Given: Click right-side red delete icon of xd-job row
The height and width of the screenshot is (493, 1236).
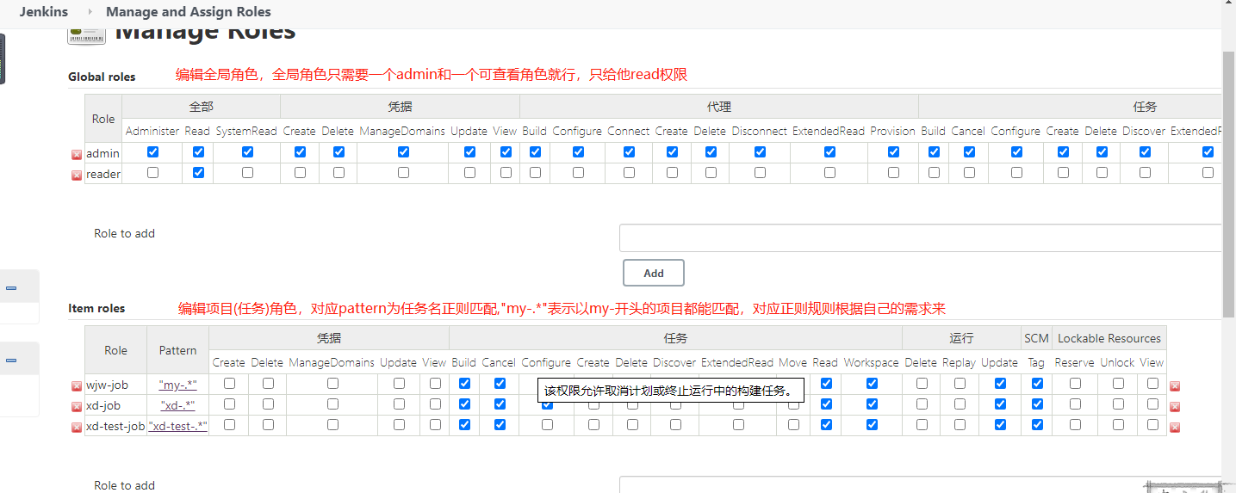Looking at the screenshot, I should click(x=1175, y=407).
